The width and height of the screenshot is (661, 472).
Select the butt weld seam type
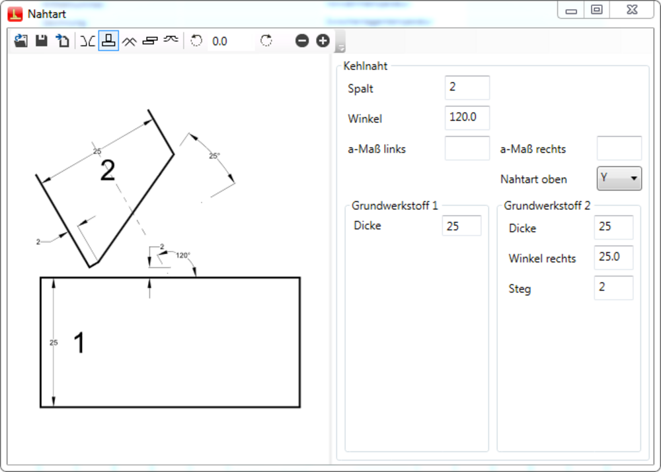(87, 40)
